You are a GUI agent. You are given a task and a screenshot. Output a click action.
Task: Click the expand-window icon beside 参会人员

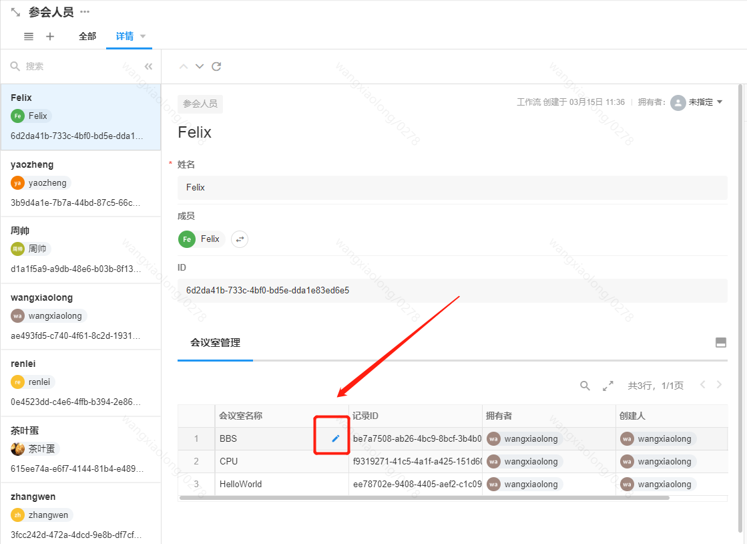tap(15, 12)
